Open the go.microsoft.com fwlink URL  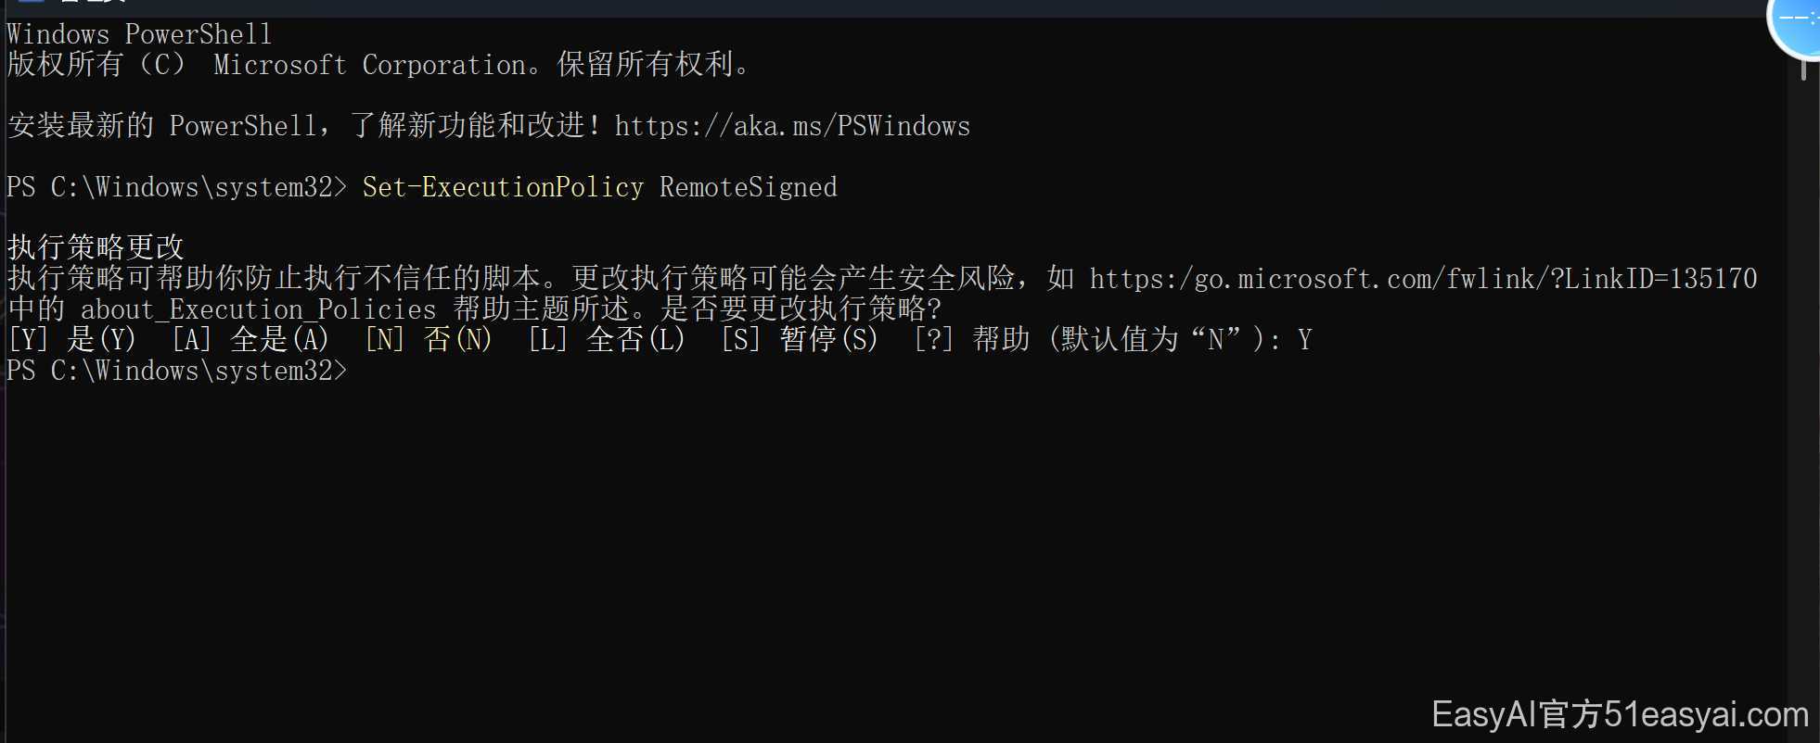(1423, 278)
